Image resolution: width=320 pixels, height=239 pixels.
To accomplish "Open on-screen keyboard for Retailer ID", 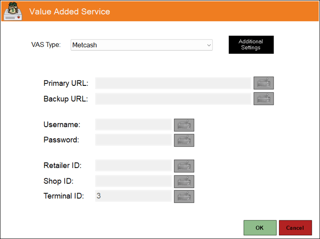I will coord(184,166).
